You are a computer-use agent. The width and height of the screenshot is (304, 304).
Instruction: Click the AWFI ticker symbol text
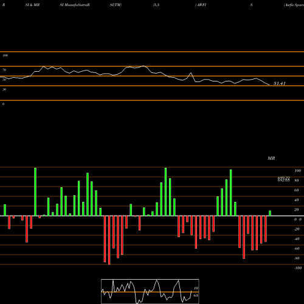tap(201, 5)
